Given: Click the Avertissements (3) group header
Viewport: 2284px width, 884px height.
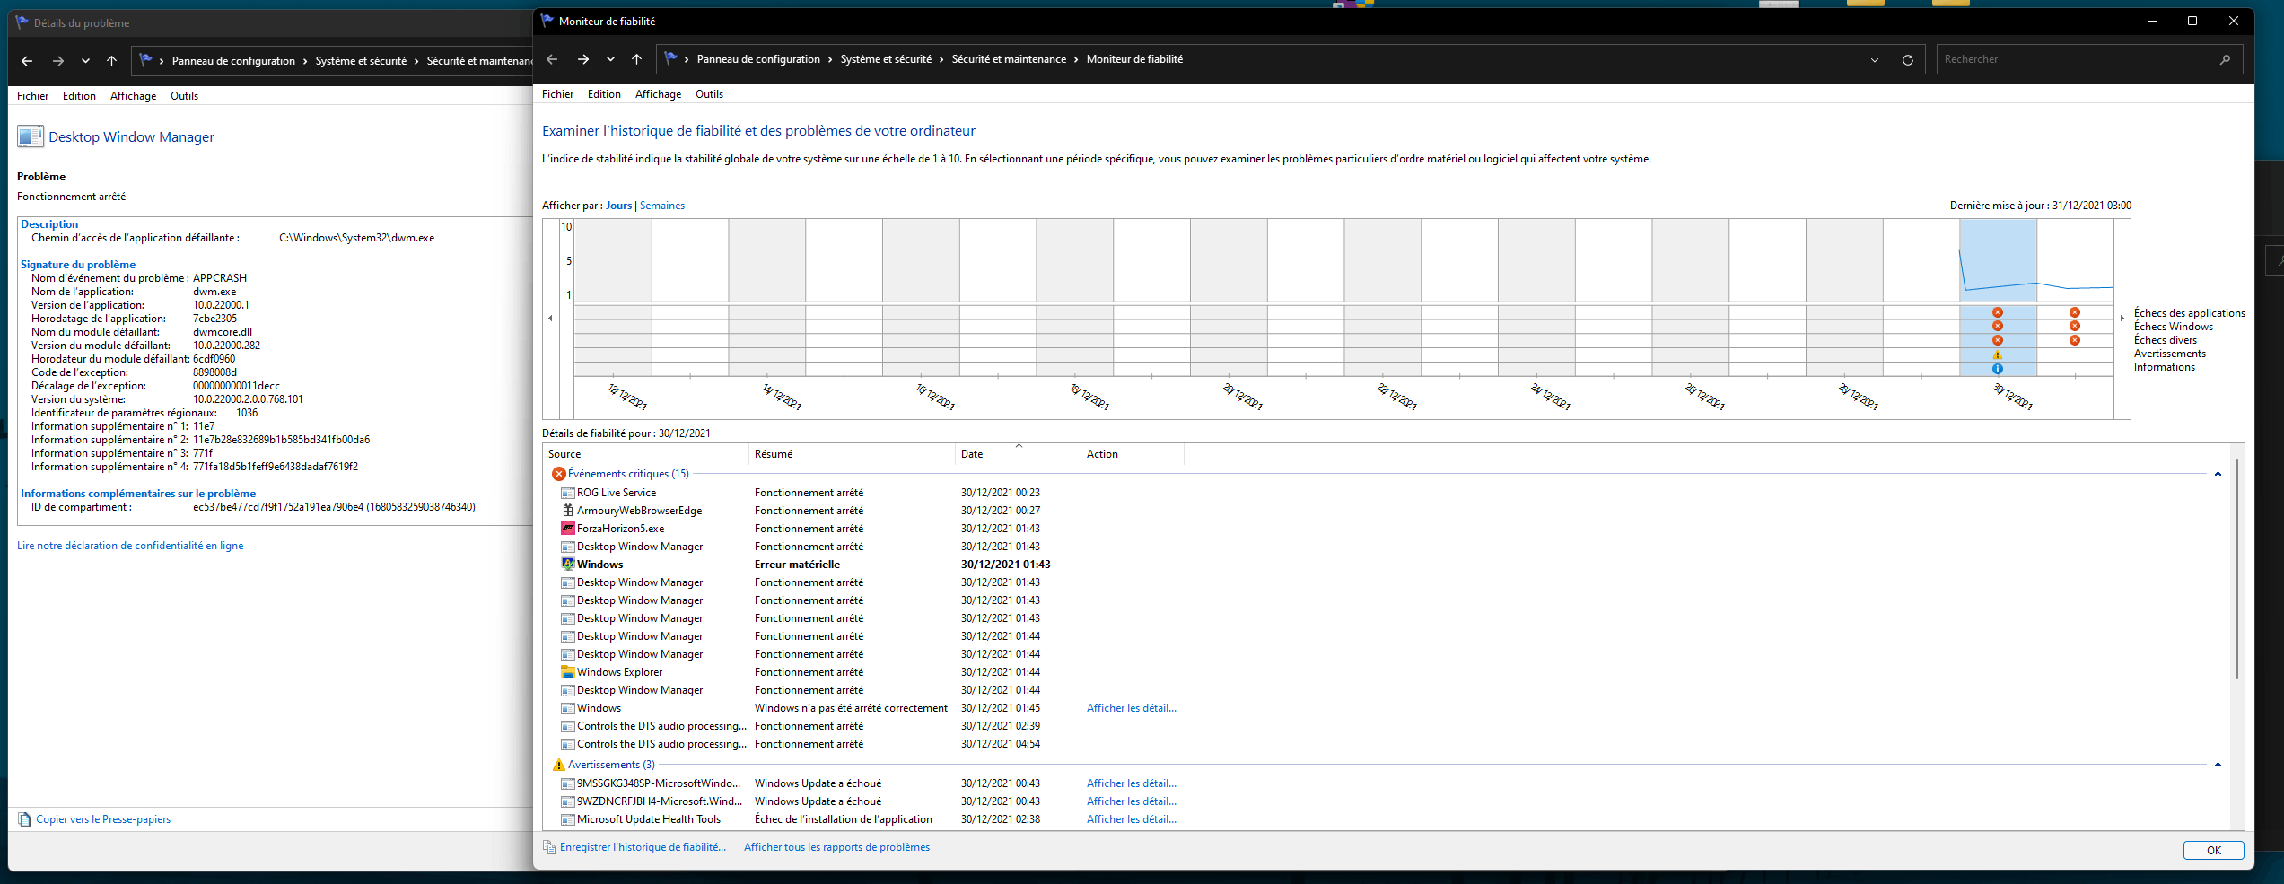Looking at the screenshot, I should pyautogui.click(x=611, y=765).
